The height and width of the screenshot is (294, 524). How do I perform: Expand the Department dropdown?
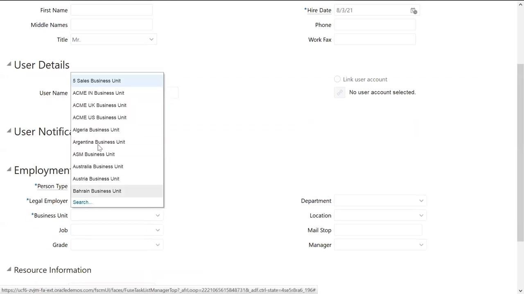[x=421, y=201]
